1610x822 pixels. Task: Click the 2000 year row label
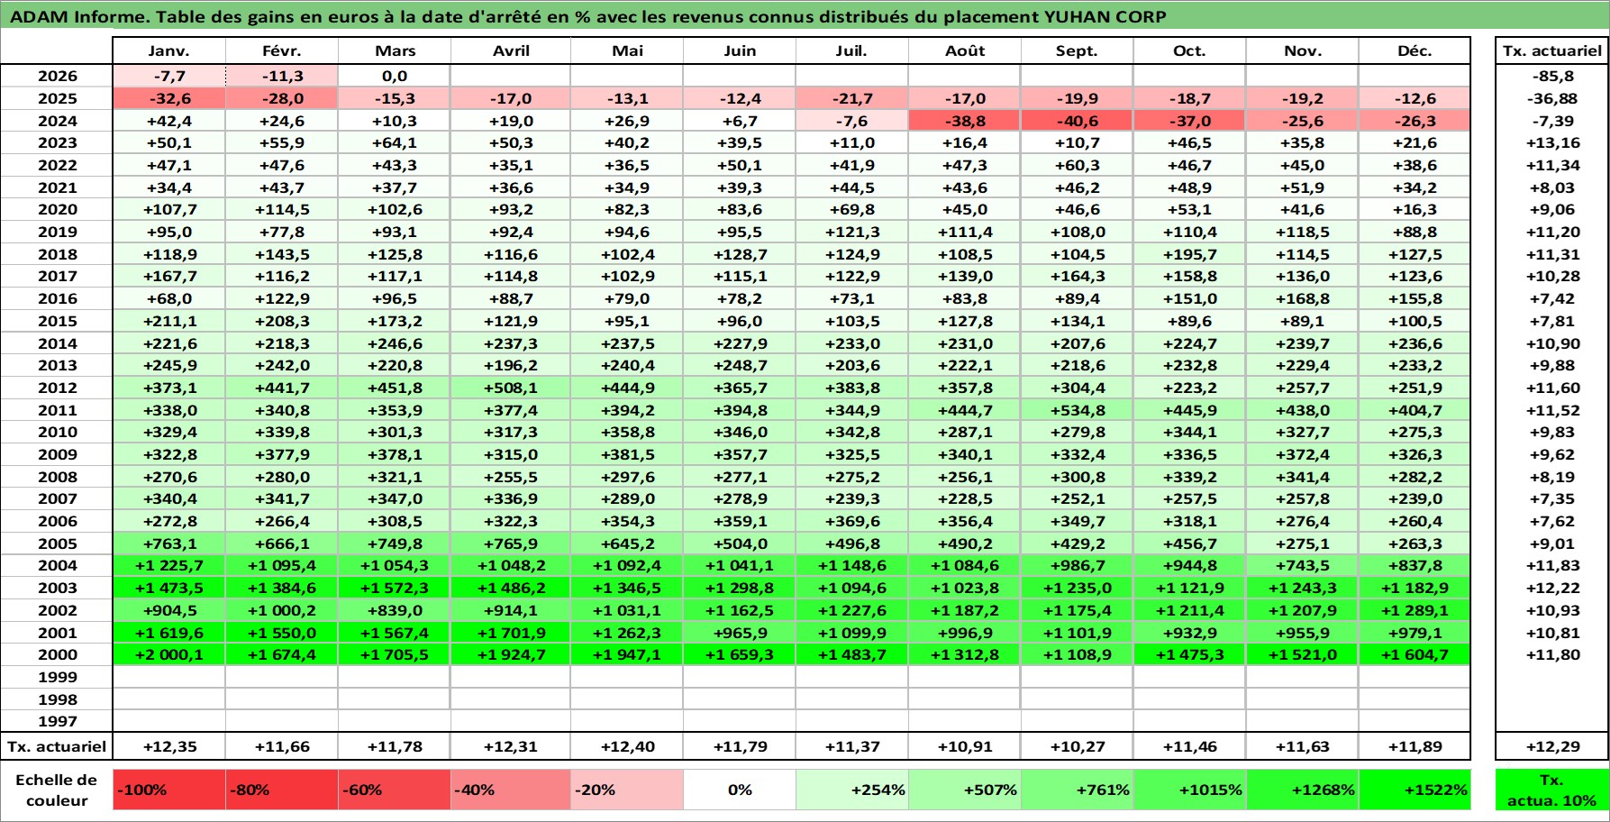(x=57, y=654)
